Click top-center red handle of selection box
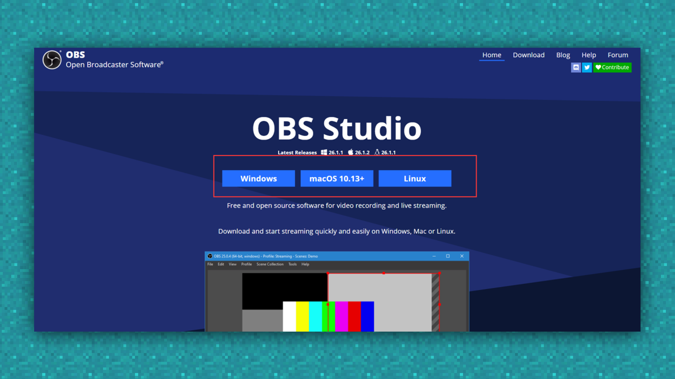This screenshot has height=379, width=675. pos(384,273)
